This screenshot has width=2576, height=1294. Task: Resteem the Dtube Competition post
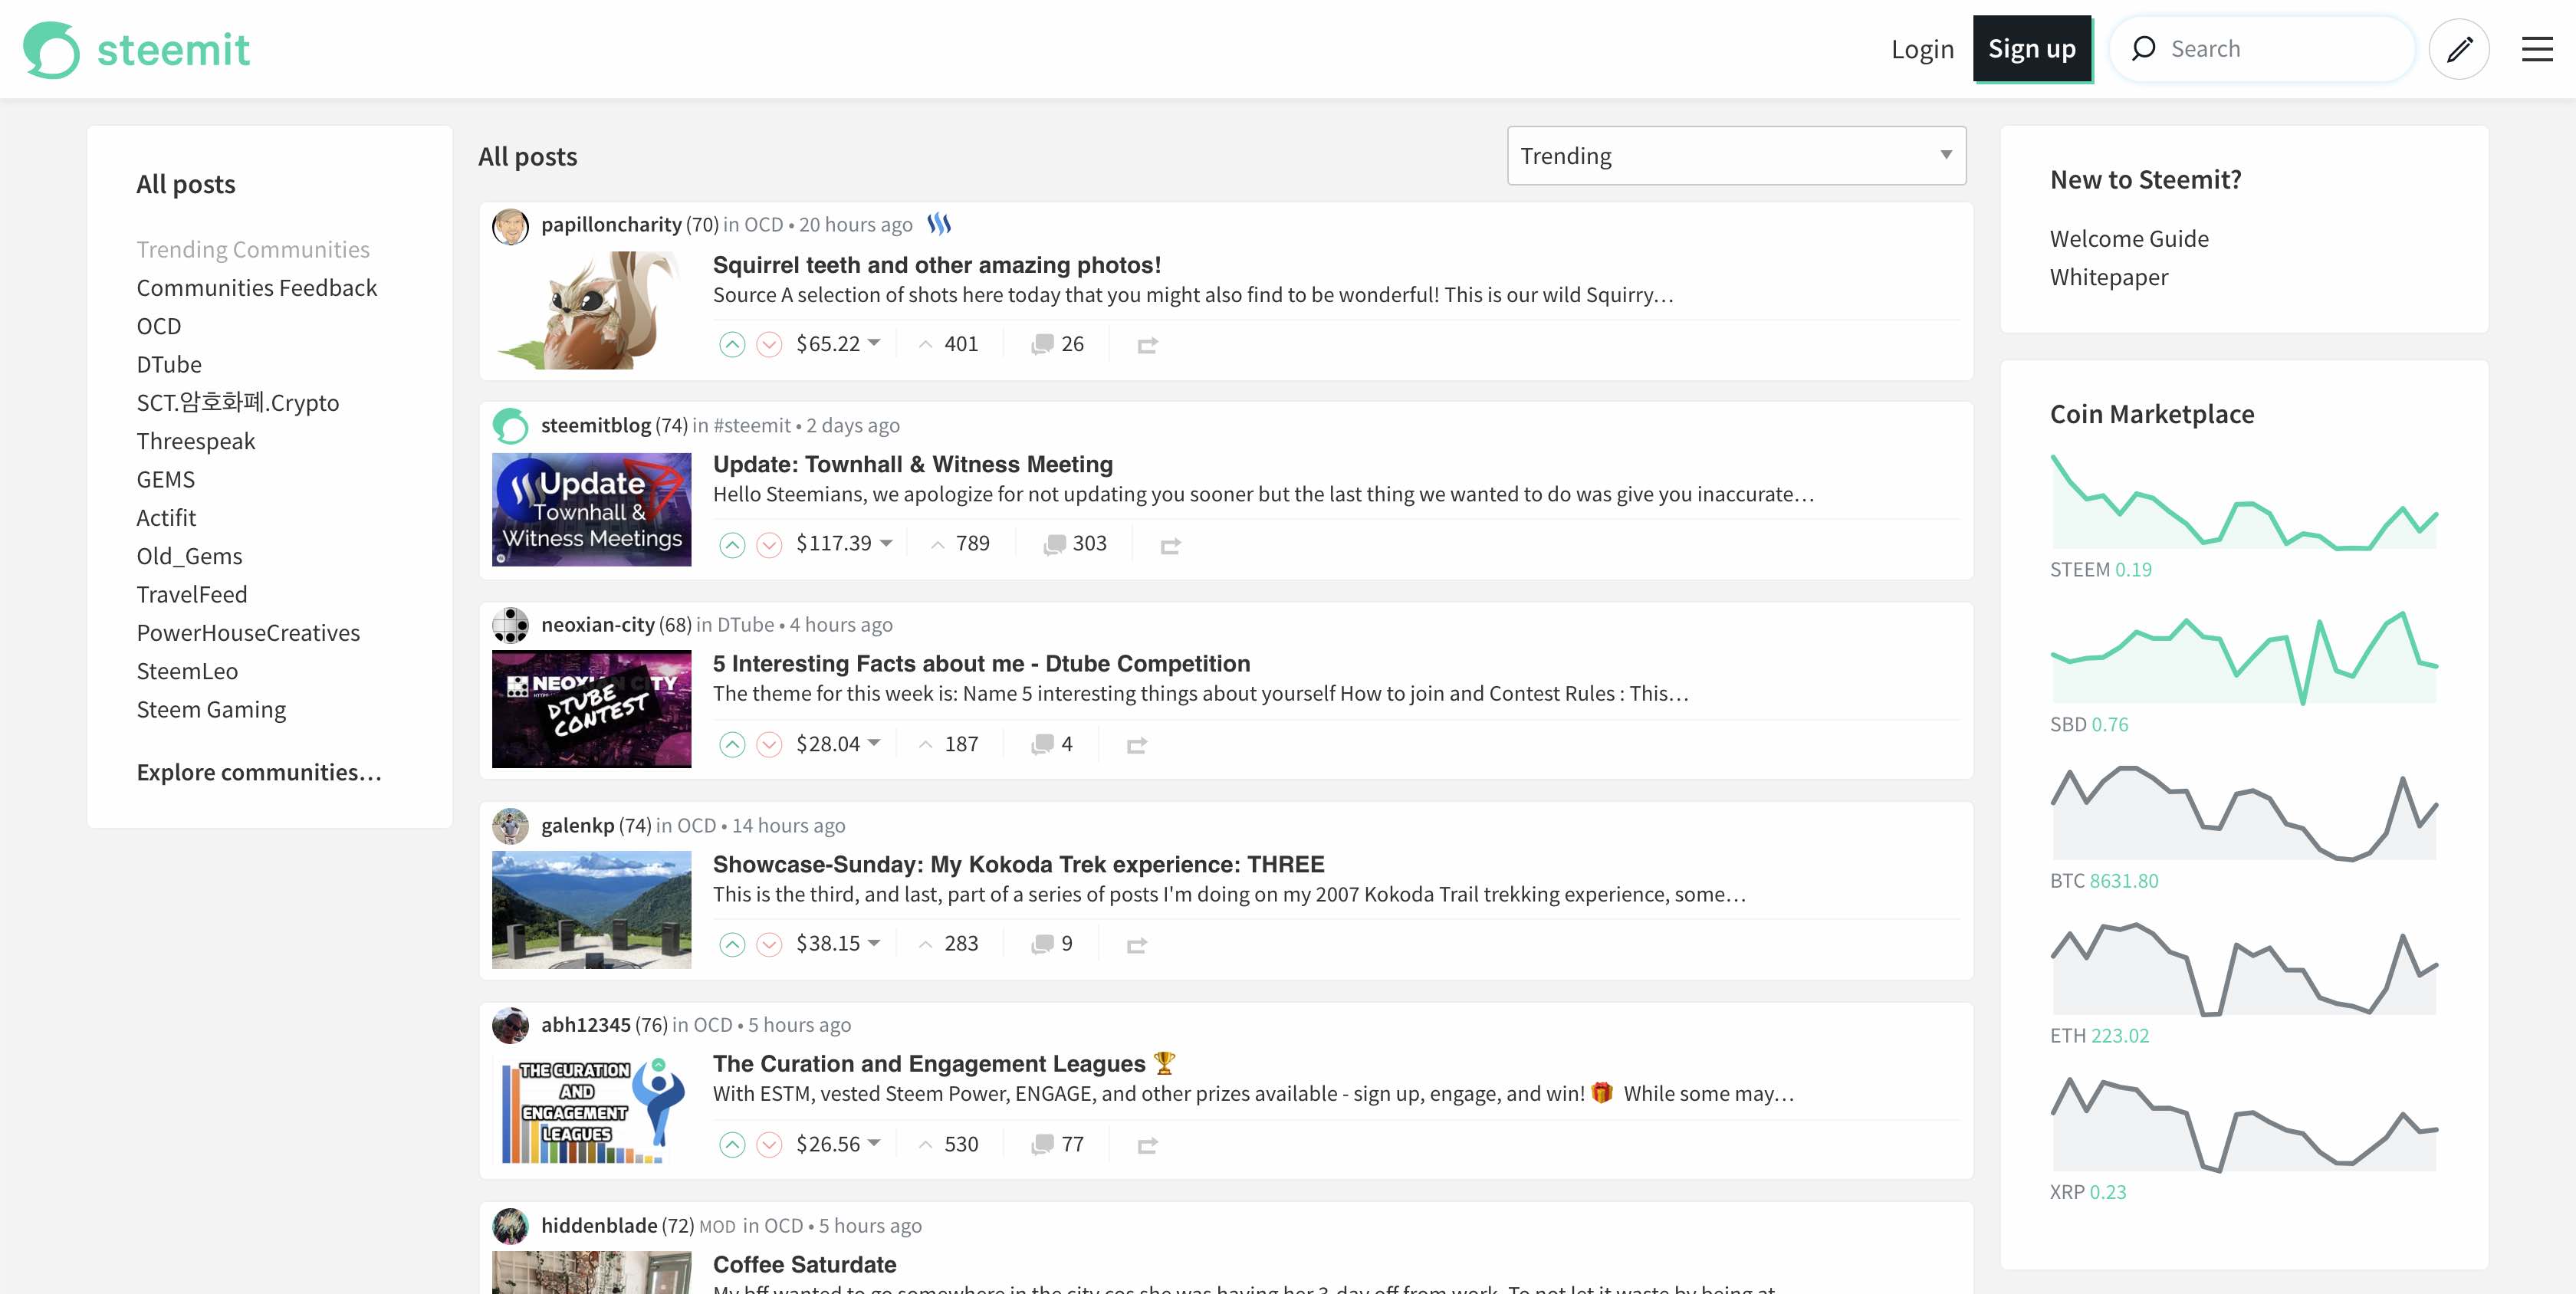tap(1136, 745)
